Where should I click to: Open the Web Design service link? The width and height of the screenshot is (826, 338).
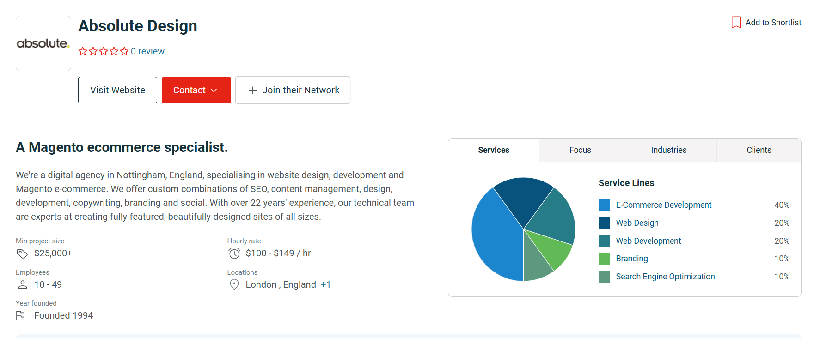(x=637, y=223)
